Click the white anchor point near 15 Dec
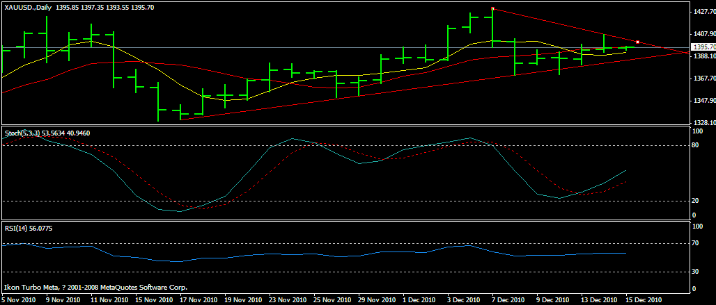 [x=637, y=42]
